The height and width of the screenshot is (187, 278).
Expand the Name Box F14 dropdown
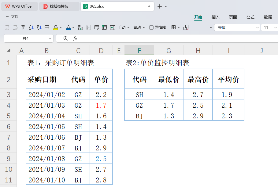pyautogui.click(x=50, y=38)
